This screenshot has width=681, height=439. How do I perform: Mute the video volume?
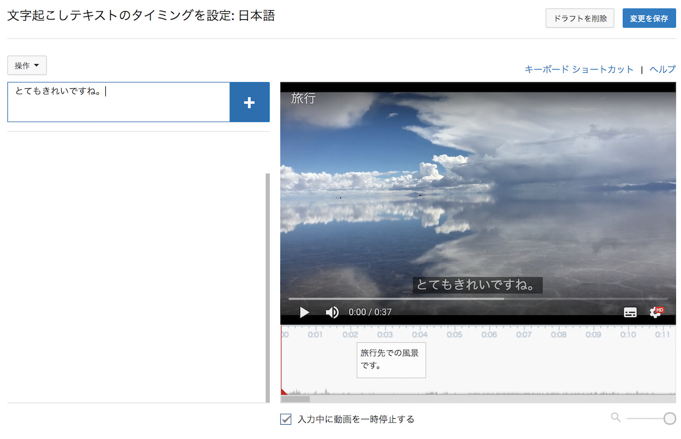(332, 312)
